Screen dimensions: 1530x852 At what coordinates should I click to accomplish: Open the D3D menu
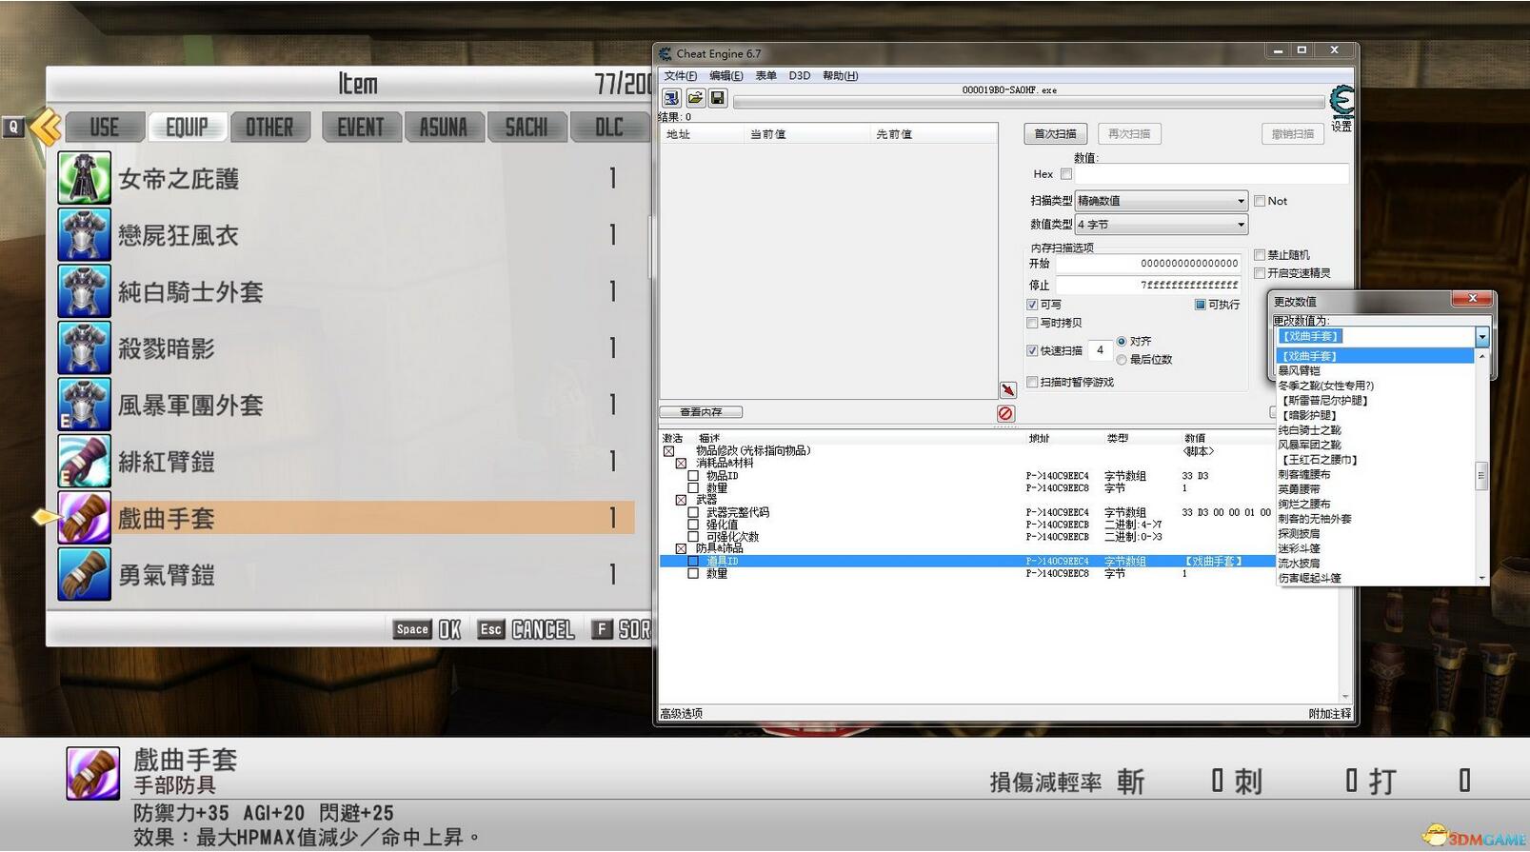[x=799, y=76]
